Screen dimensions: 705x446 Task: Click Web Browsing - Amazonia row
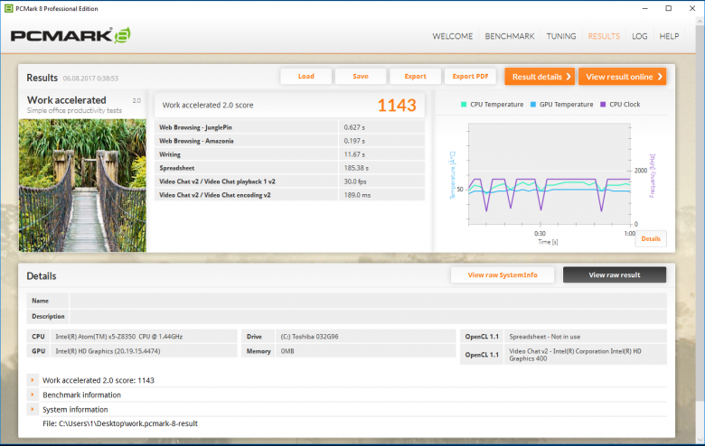point(289,141)
